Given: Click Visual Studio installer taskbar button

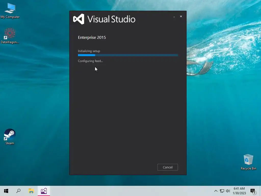Looking at the screenshot, I should point(44,191).
